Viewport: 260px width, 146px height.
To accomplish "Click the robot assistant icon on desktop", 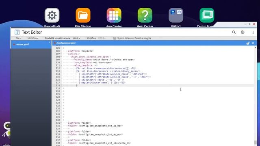I will click(x=6, y=130).
